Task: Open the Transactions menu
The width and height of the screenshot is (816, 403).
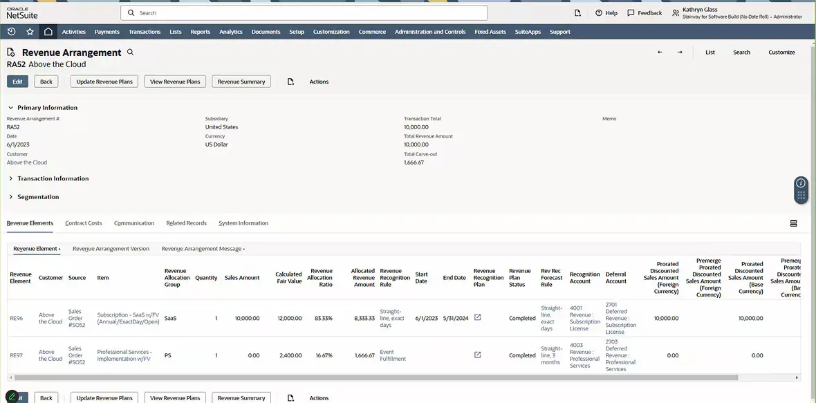Action: click(x=144, y=31)
